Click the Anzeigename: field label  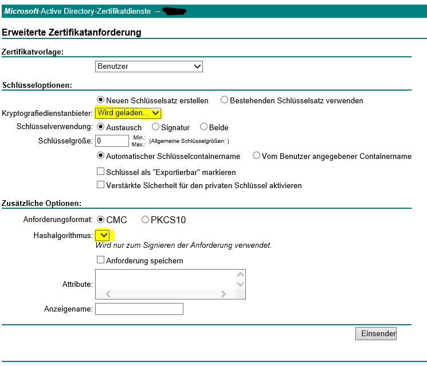(x=68, y=309)
